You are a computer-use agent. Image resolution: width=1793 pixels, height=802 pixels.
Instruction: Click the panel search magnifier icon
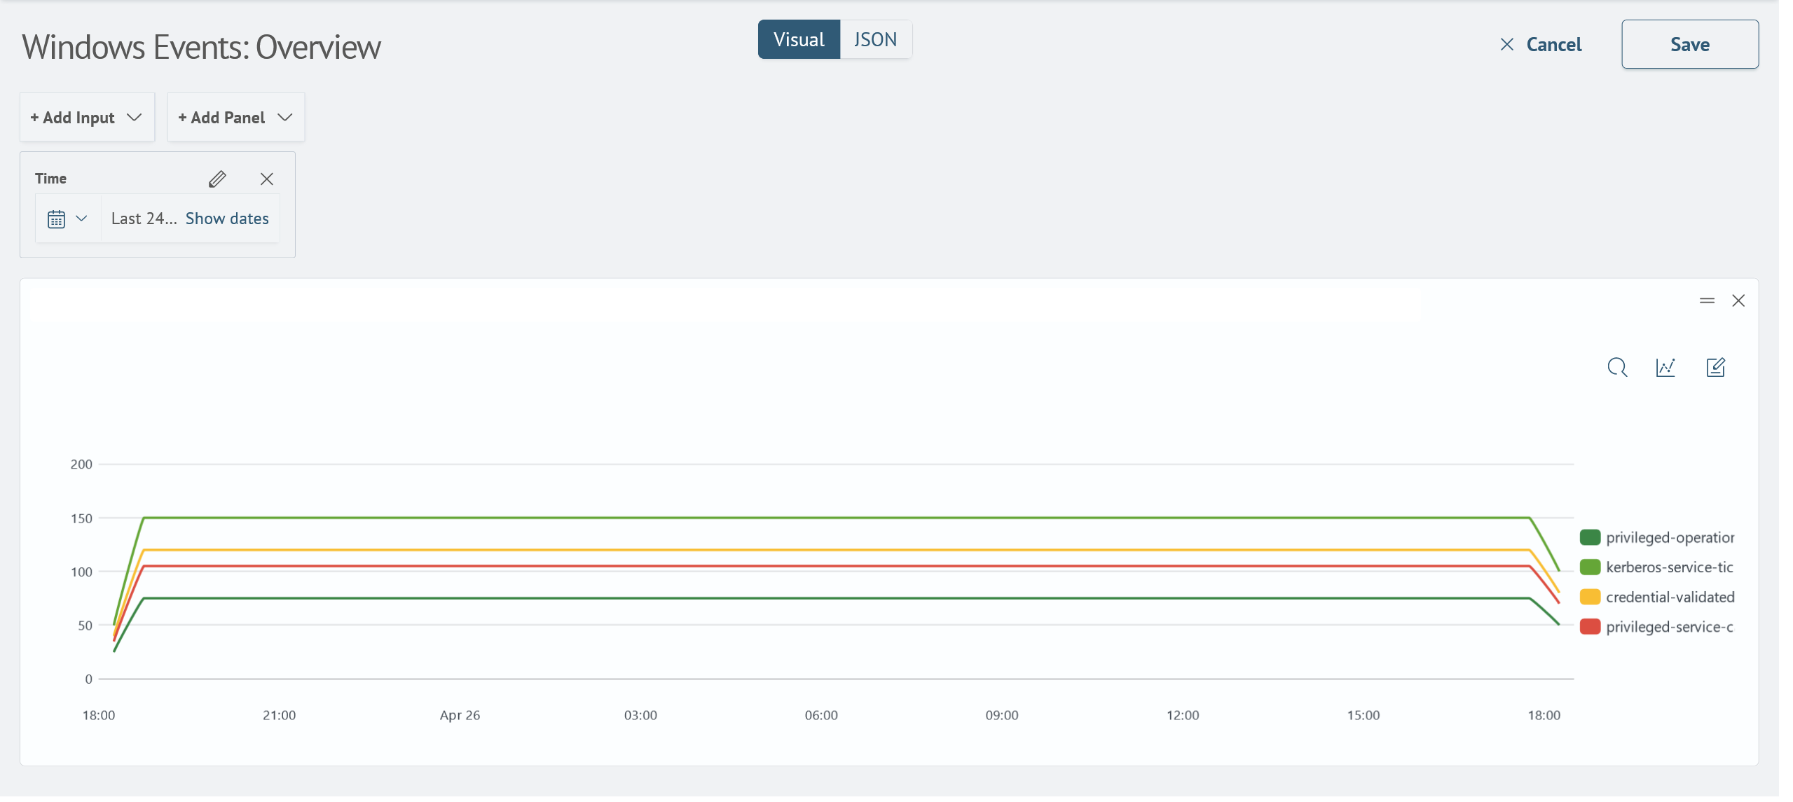[x=1617, y=368]
